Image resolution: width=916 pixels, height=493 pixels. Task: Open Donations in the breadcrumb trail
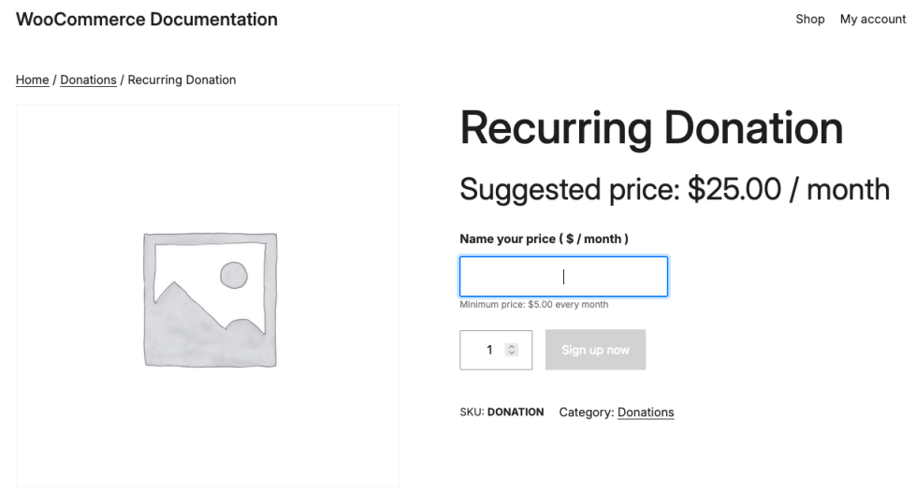(88, 80)
